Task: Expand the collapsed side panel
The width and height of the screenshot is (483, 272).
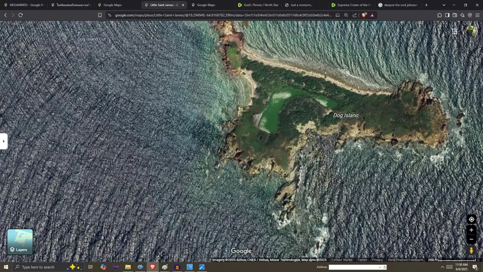Action: pos(4,141)
